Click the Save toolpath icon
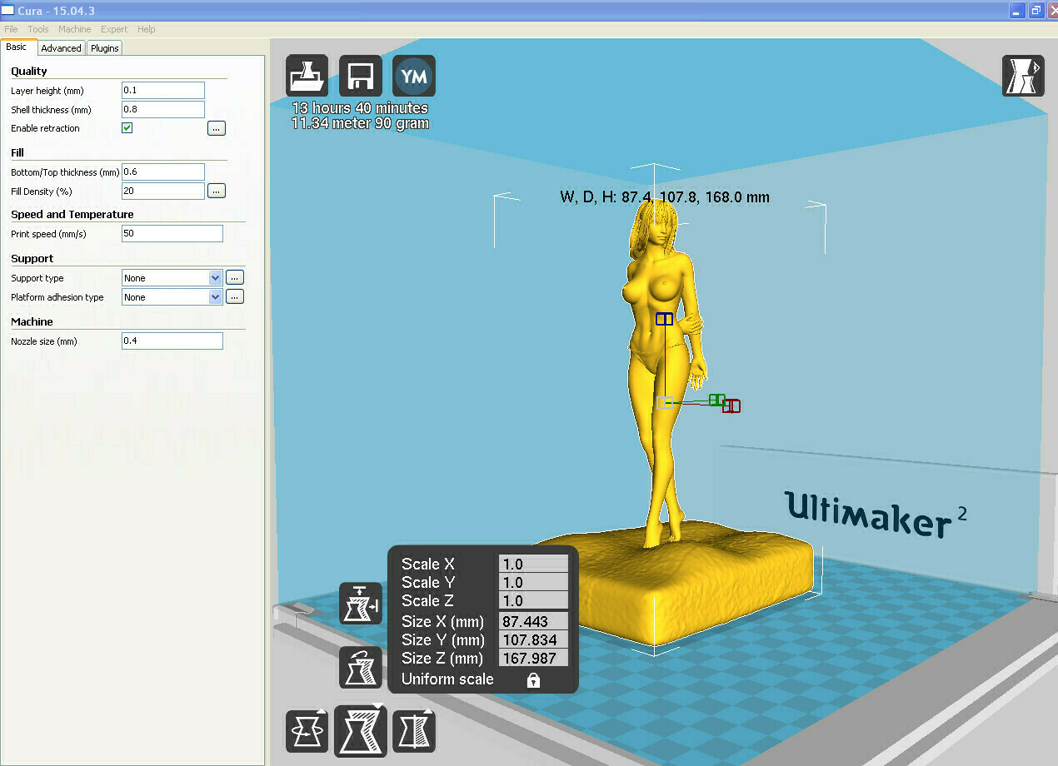This screenshot has width=1058, height=766. 360,75
